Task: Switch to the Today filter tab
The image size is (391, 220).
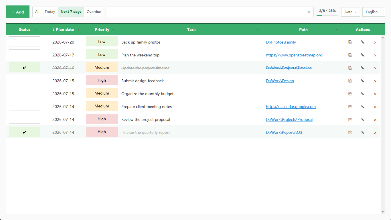Action: (x=50, y=12)
